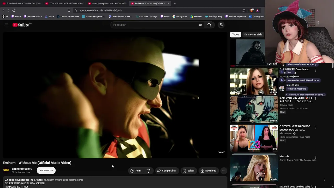The height and width of the screenshot is (188, 334).
Task: Open options for Meu mix
Action: tap(315, 157)
